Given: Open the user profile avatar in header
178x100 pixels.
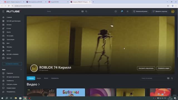Looking at the screenshot, I should [173, 11].
